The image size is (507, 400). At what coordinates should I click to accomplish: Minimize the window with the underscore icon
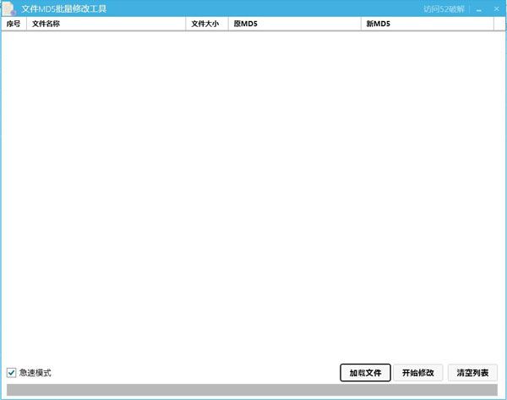point(479,9)
